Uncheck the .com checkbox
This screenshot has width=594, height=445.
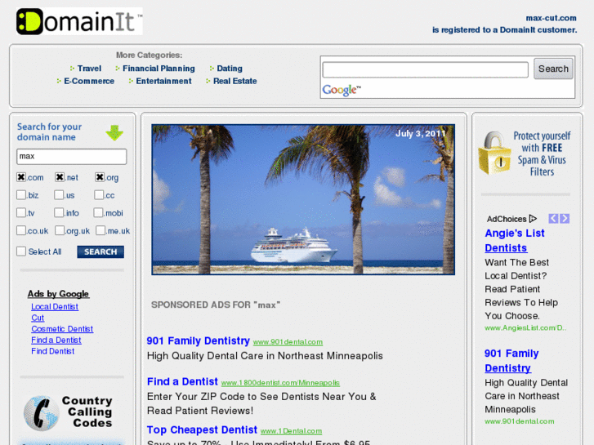click(x=21, y=177)
